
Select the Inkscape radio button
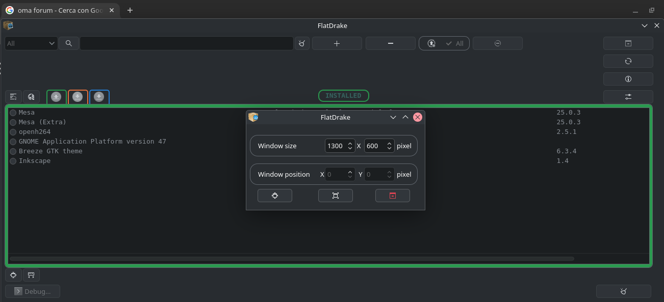pos(13,161)
